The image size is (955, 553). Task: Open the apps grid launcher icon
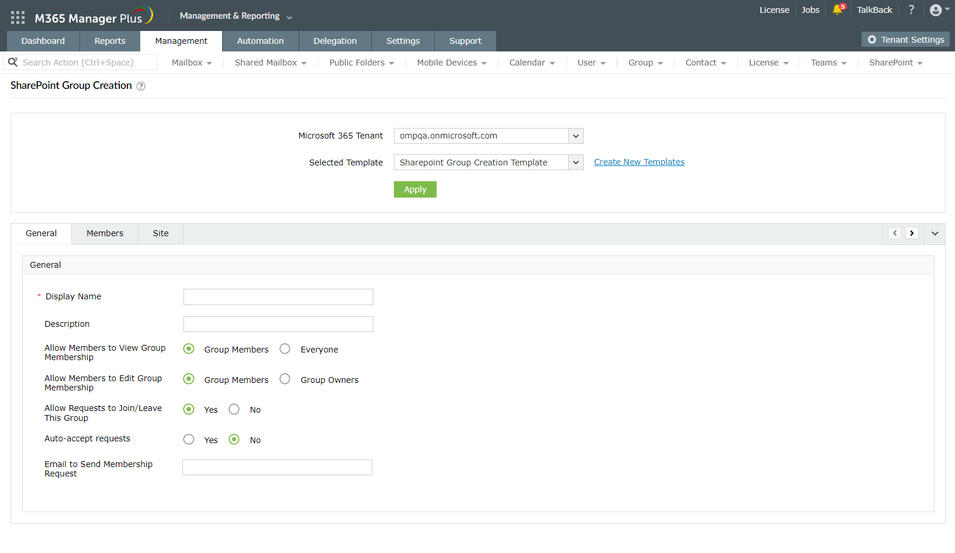pos(18,18)
